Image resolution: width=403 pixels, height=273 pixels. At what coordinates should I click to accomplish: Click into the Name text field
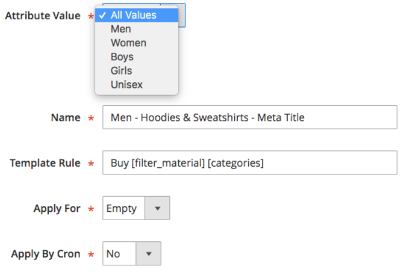tap(249, 117)
